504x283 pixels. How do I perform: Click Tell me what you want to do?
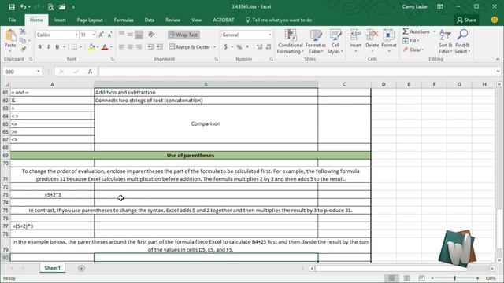pos(278,20)
